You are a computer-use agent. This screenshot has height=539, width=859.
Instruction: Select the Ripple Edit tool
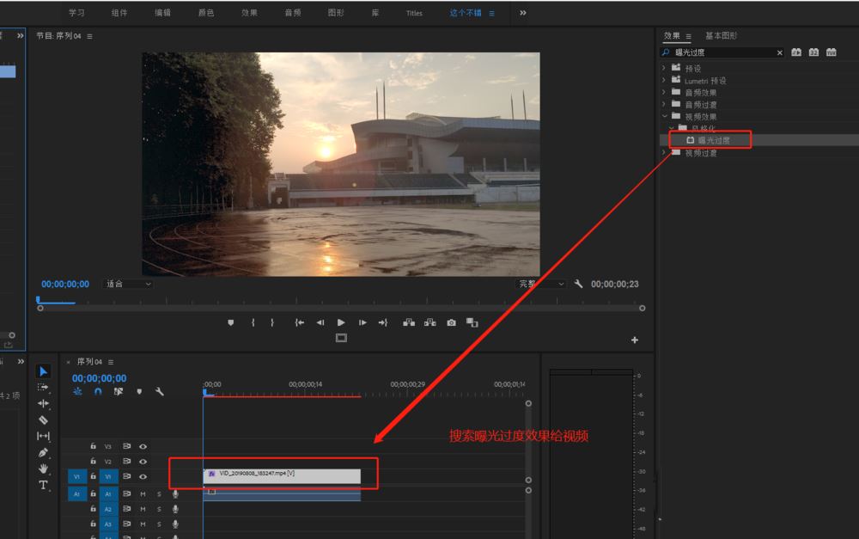pos(44,403)
